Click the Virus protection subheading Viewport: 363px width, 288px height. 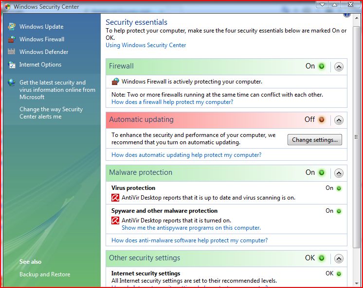133,188
